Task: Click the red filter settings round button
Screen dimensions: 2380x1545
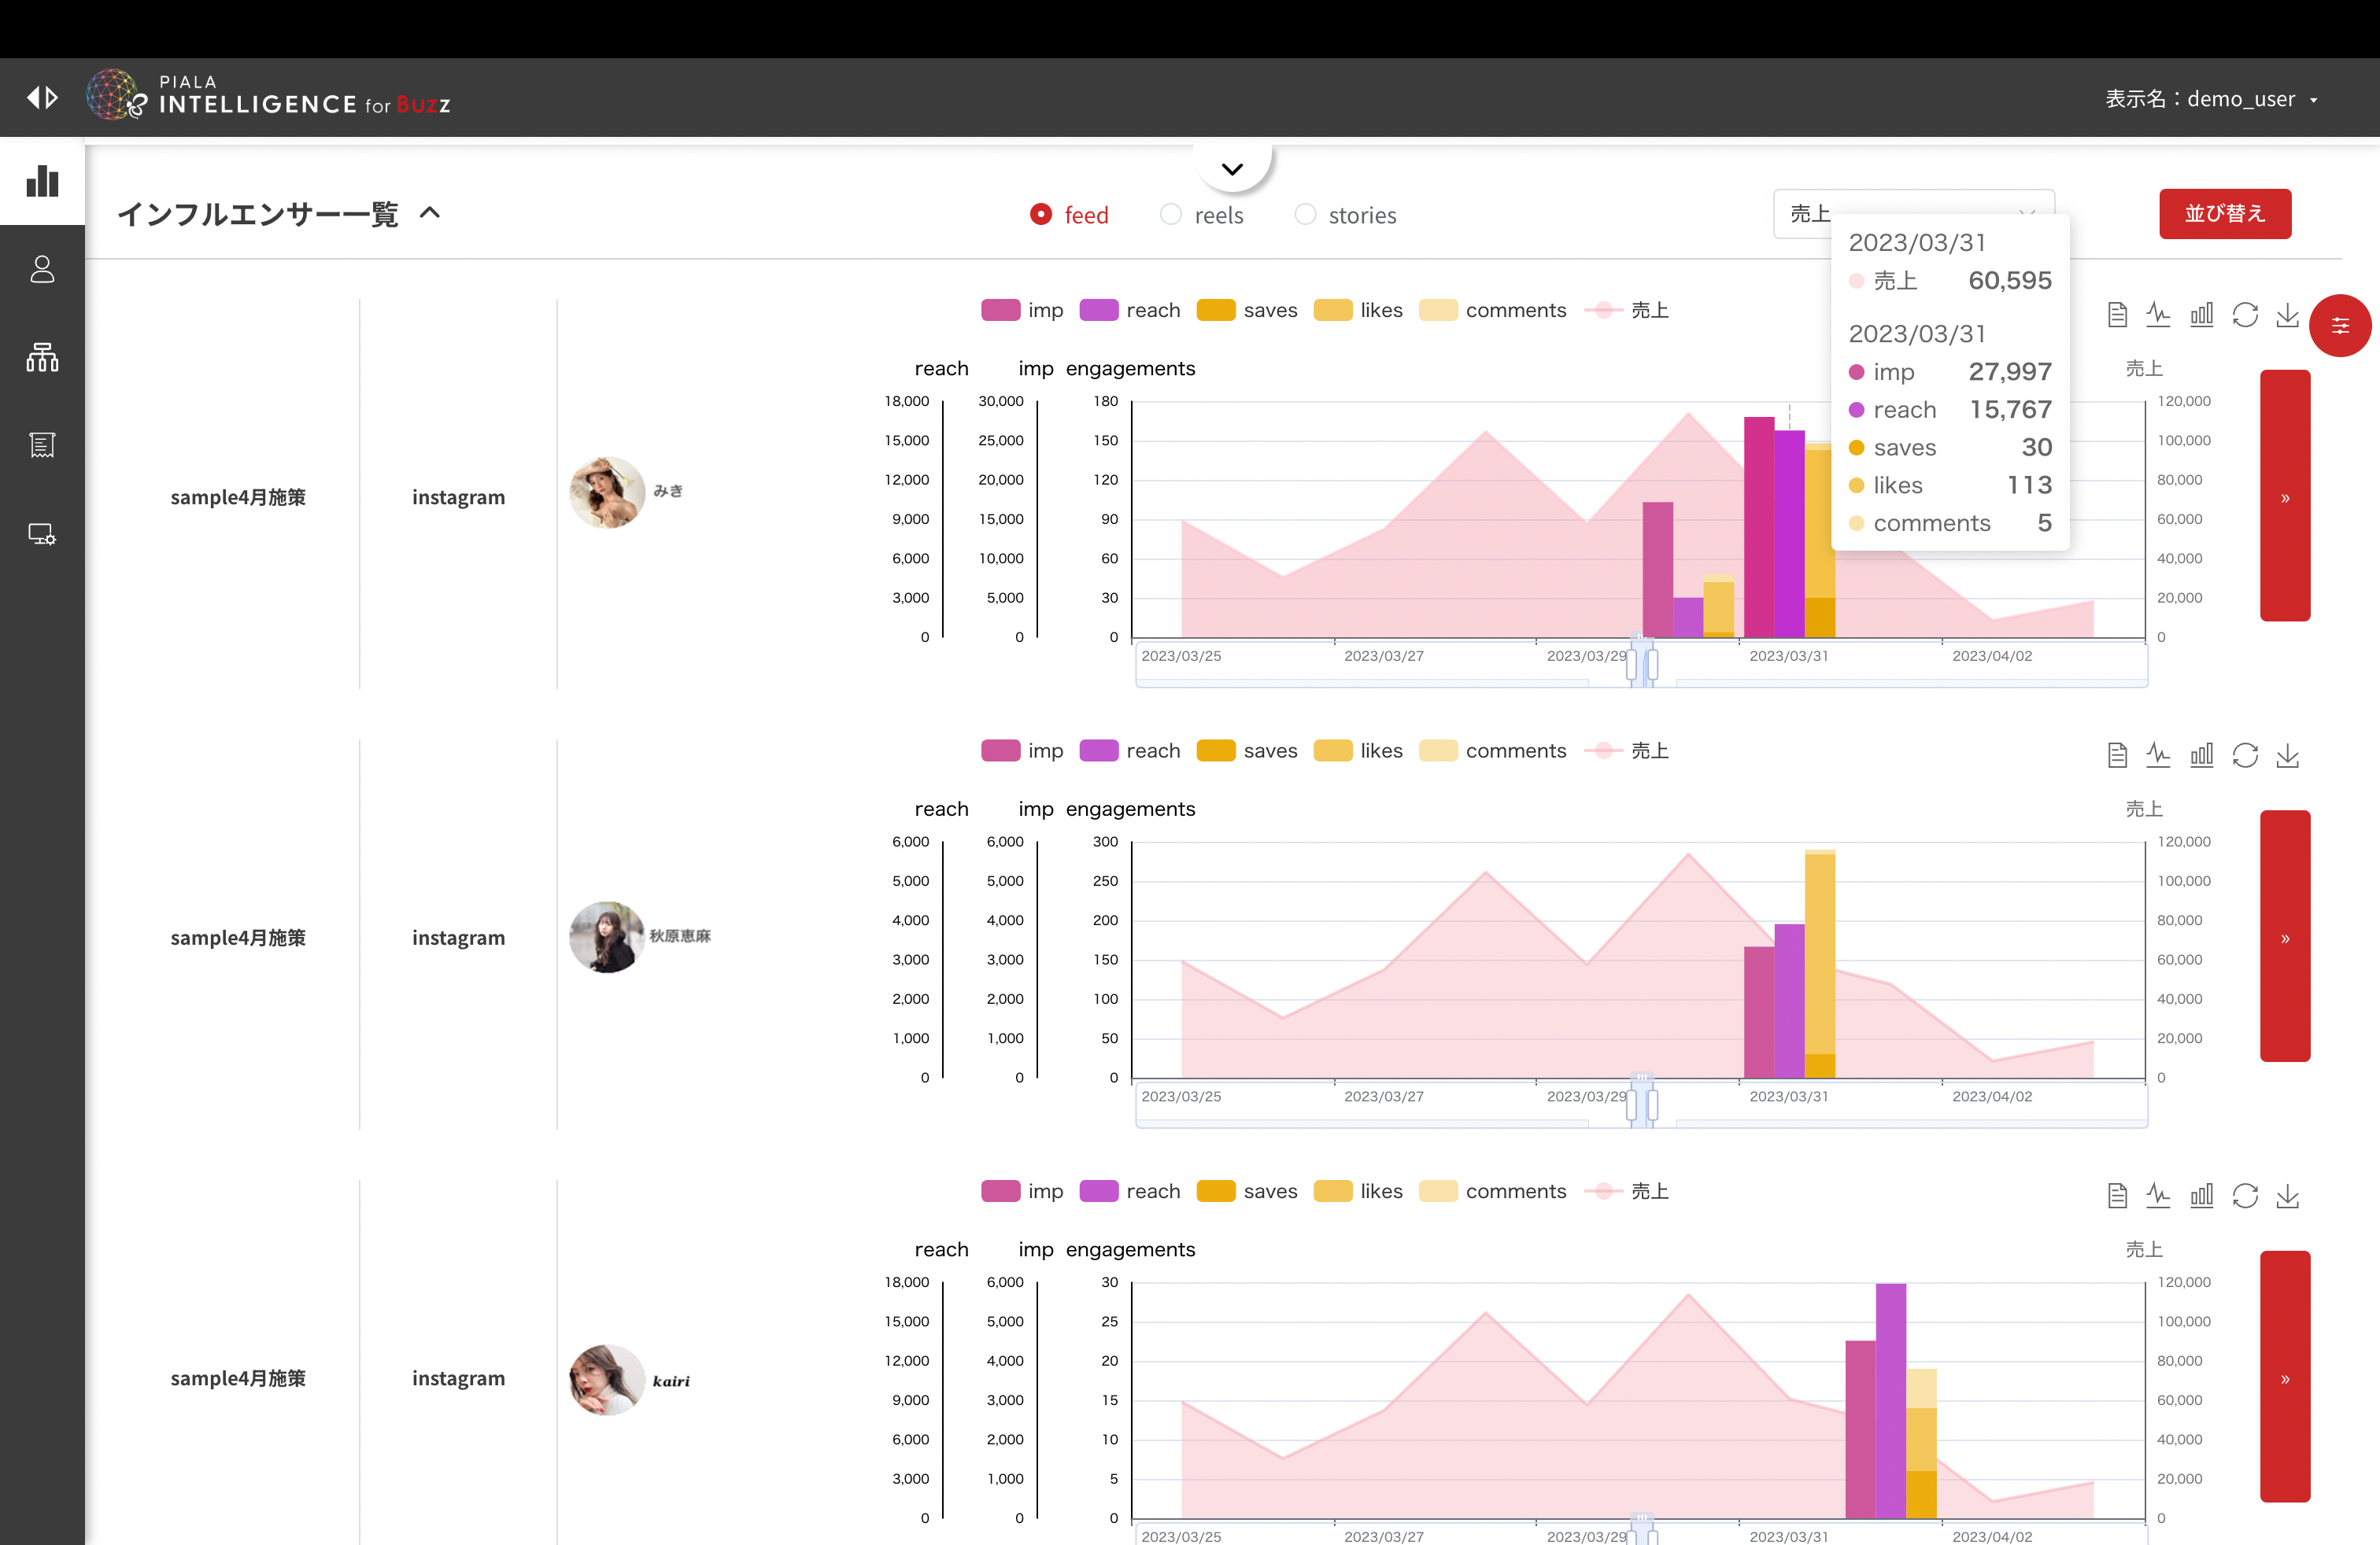Action: 2339,325
